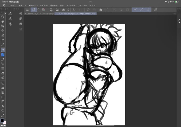Select the Balloon tool

click(3, 111)
